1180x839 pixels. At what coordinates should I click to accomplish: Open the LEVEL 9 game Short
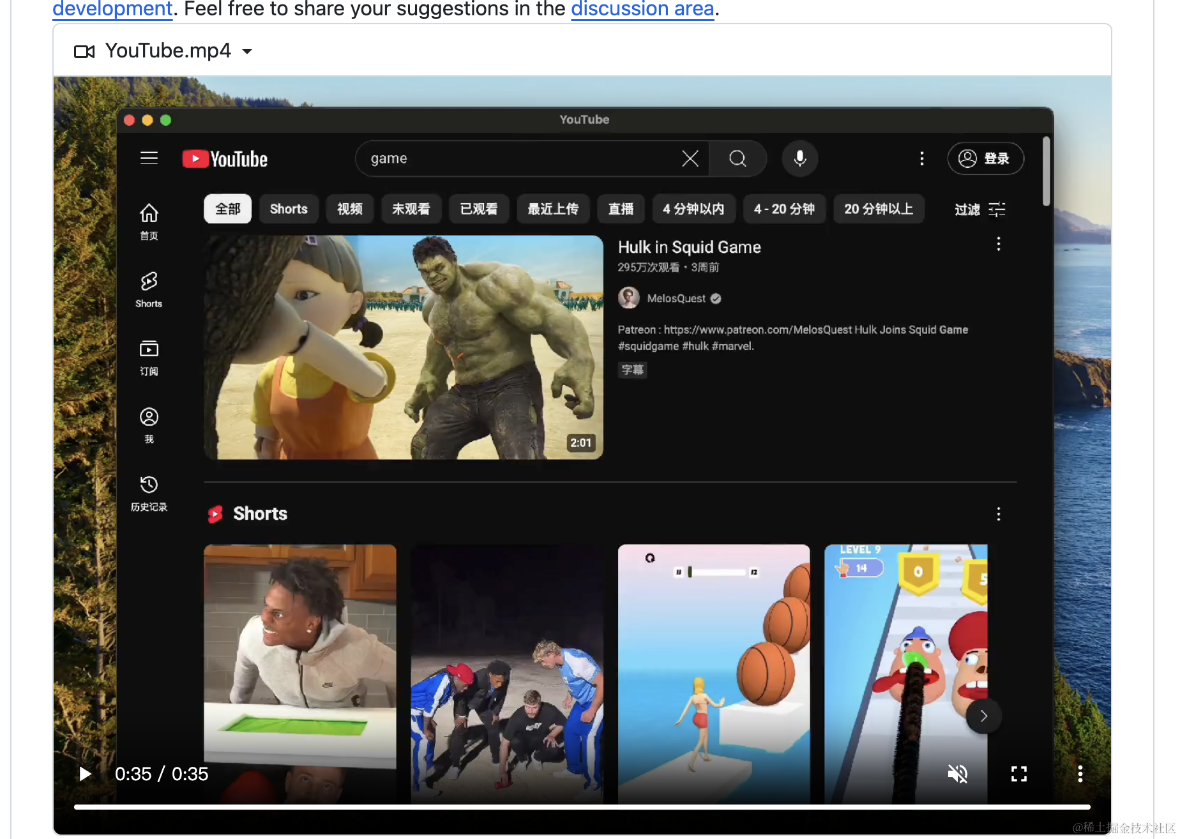pos(906,674)
